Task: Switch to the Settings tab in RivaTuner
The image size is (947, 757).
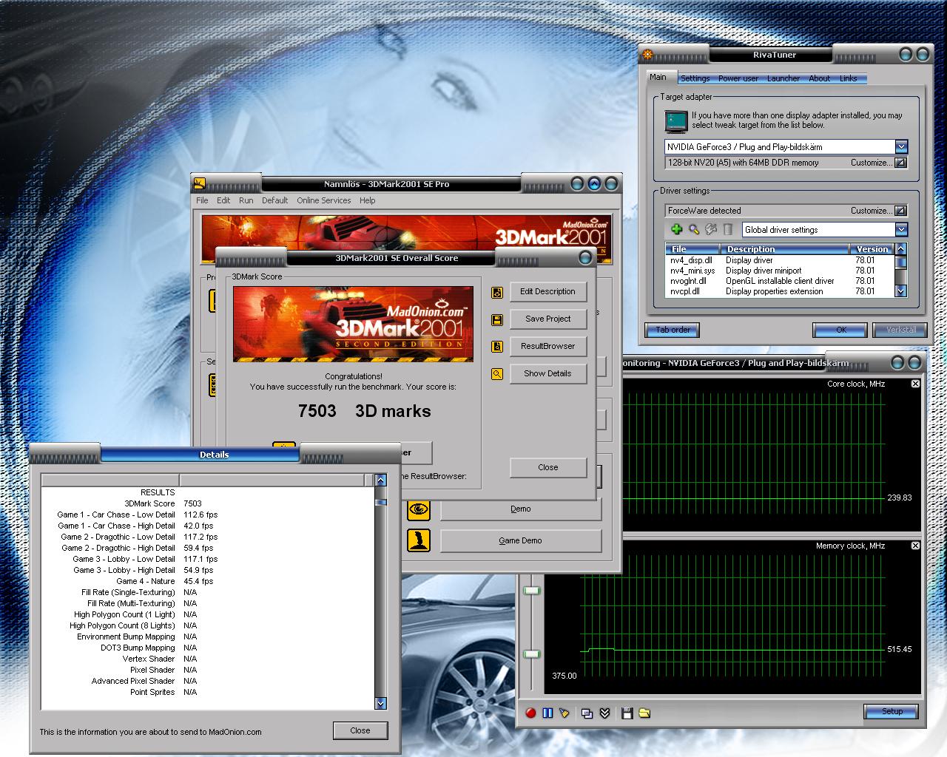Action: 695,78
